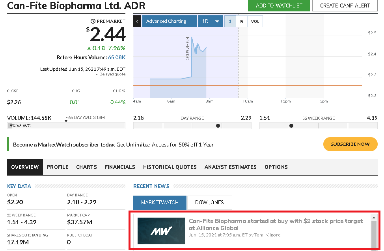Toggle the VOL volume display
The width and height of the screenshot is (384, 251).
click(x=255, y=21)
